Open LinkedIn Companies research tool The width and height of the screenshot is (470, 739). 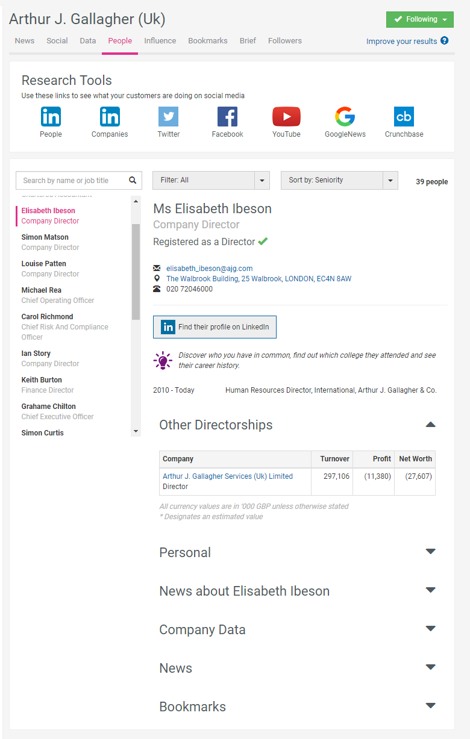pos(110,122)
